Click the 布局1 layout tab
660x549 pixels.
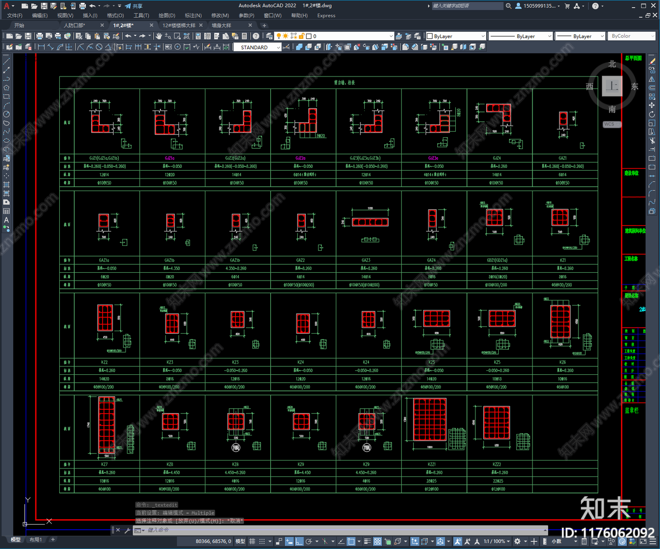(36, 540)
